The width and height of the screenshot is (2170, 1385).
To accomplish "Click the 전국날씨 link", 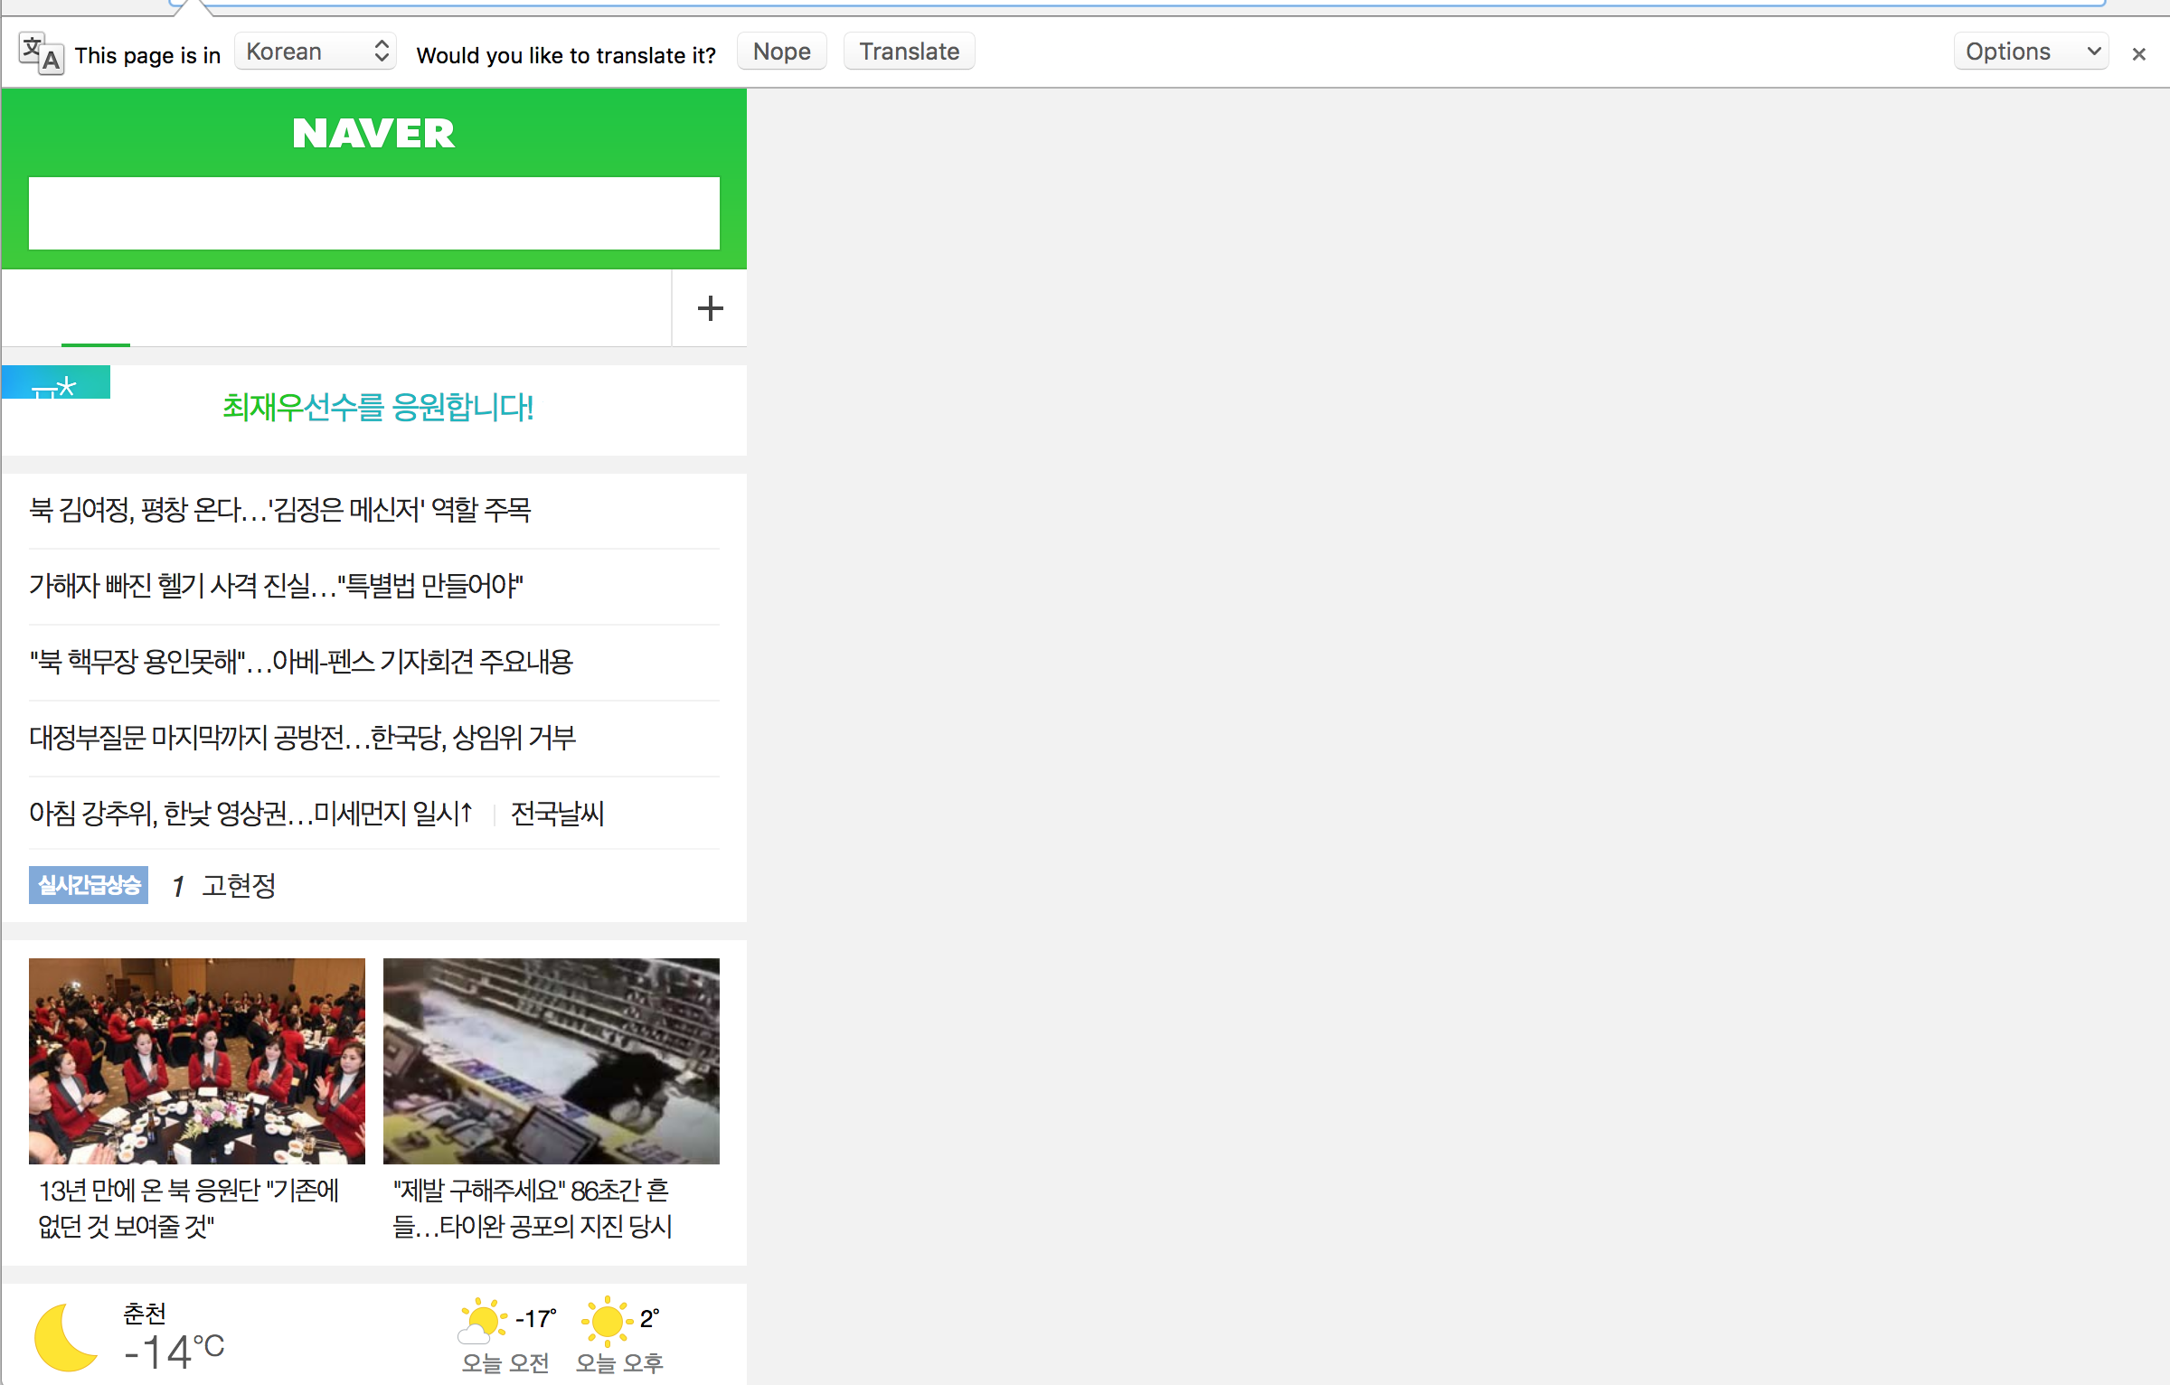I will (557, 814).
